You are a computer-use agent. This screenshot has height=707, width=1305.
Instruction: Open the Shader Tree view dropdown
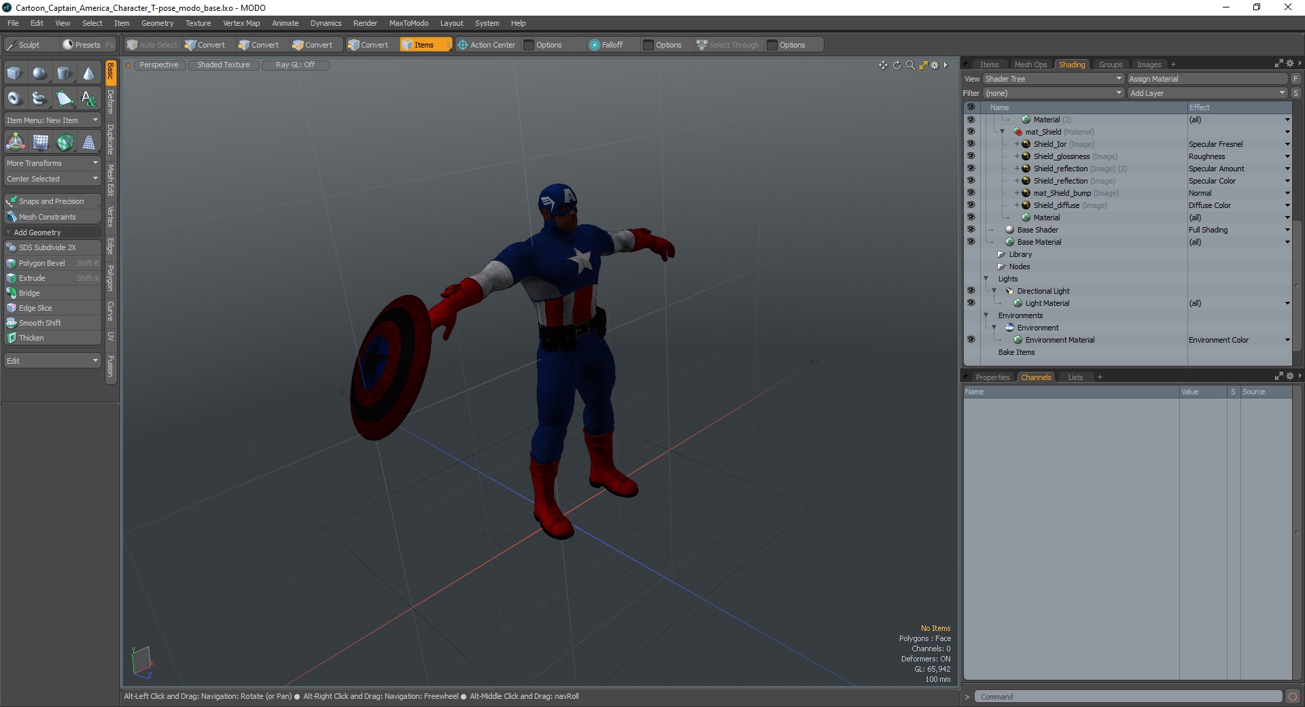pyautogui.click(x=1054, y=79)
